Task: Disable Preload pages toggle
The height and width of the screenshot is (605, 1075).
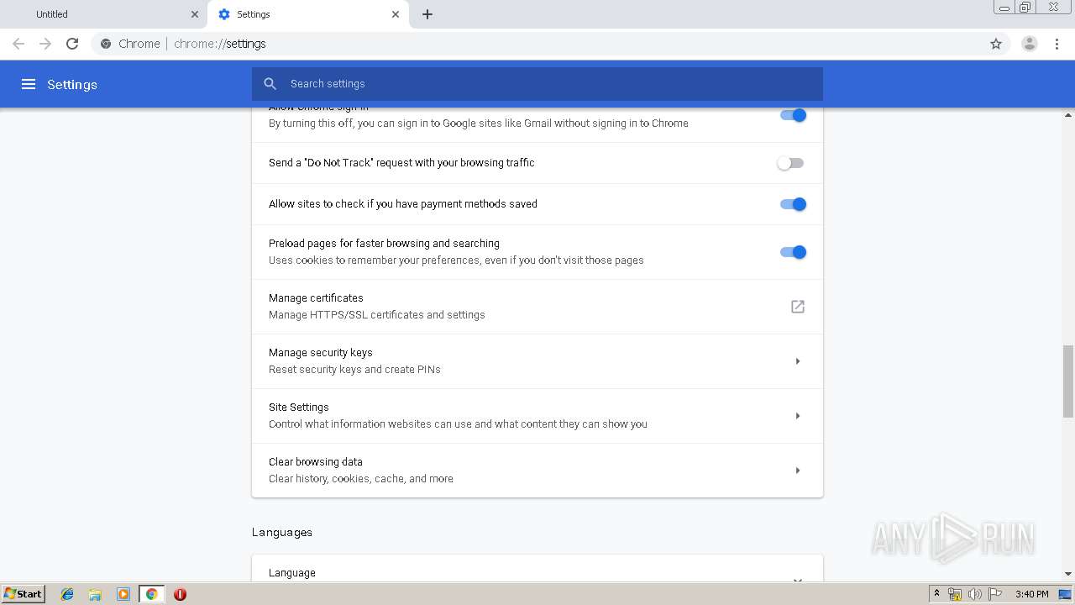Action: pos(793,252)
